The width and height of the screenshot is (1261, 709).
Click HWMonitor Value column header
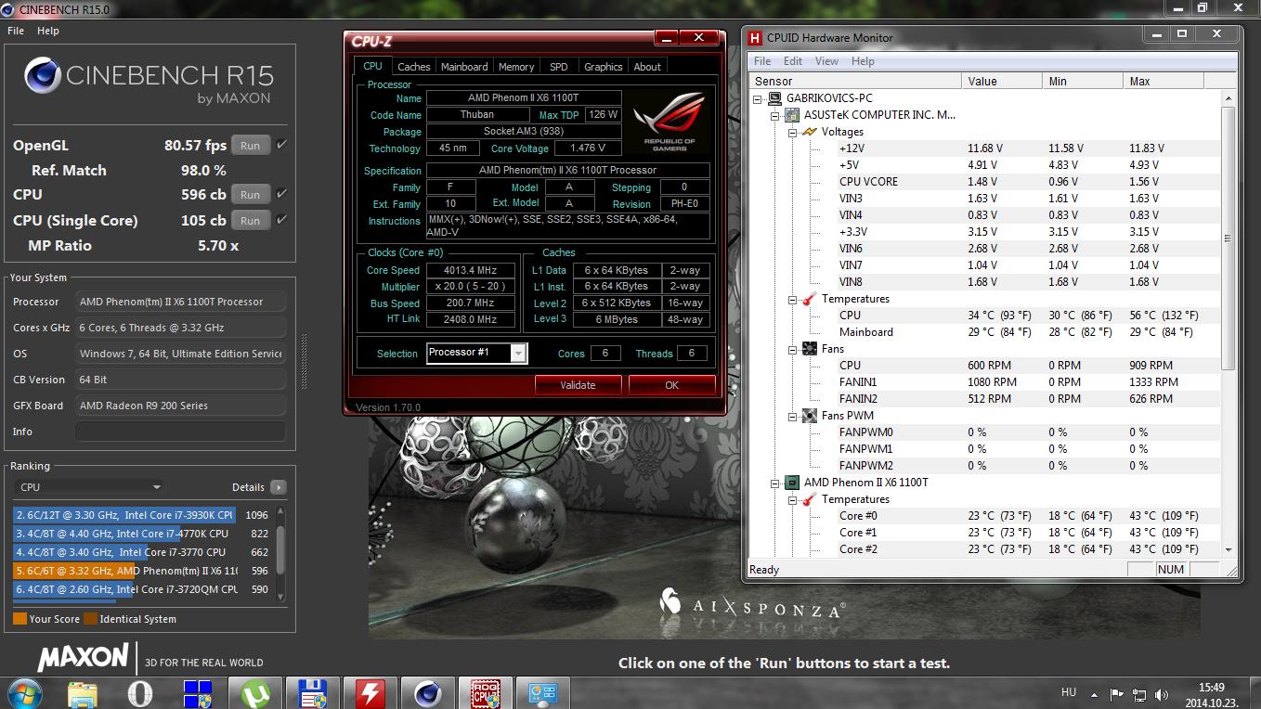click(x=1002, y=82)
